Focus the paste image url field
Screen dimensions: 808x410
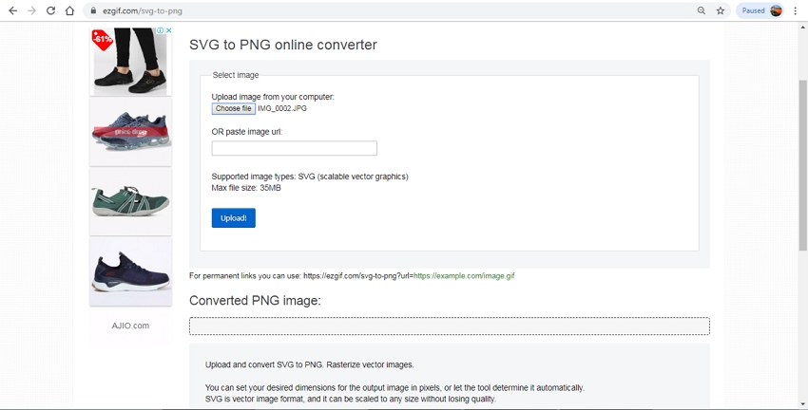tap(294, 148)
